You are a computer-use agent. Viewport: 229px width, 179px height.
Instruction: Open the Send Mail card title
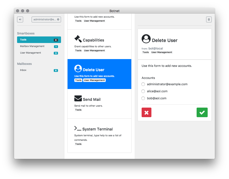click(x=92, y=100)
